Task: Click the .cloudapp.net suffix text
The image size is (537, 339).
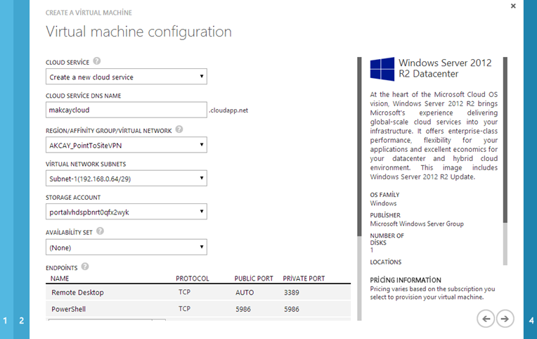Action: tap(228, 110)
